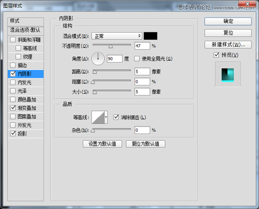Uncheck the 投影 style checkbox
Image resolution: width=259 pixels, height=209 pixels.
click(x=13, y=134)
